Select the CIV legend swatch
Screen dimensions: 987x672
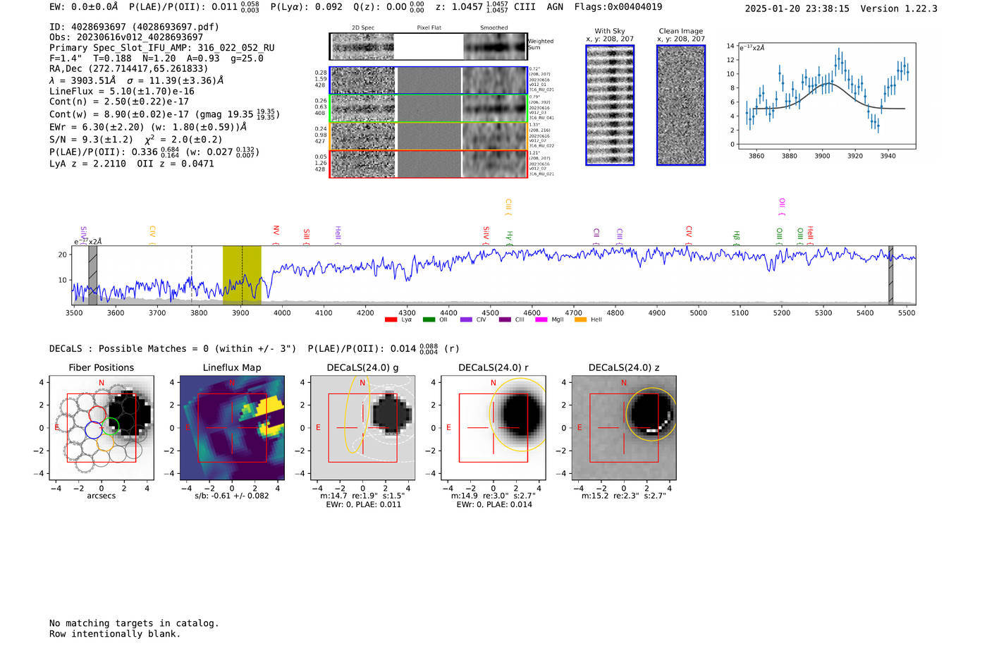(x=466, y=320)
